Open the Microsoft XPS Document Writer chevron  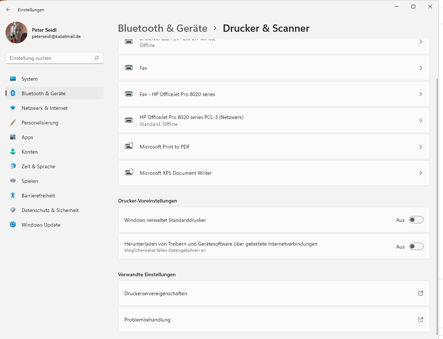point(421,173)
